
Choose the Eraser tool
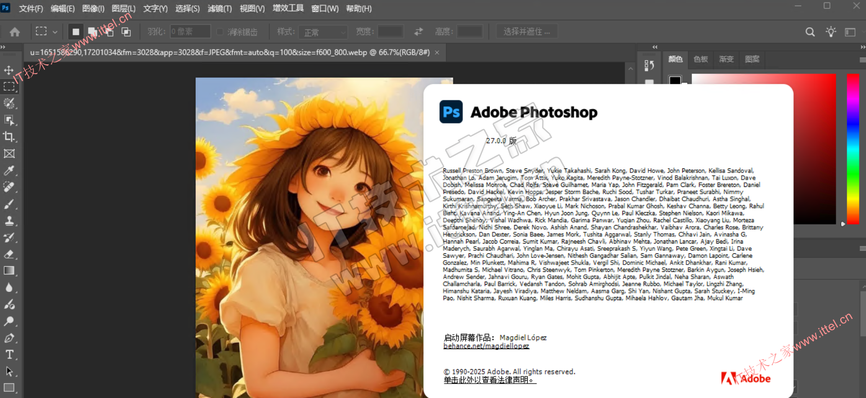tap(9, 254)
